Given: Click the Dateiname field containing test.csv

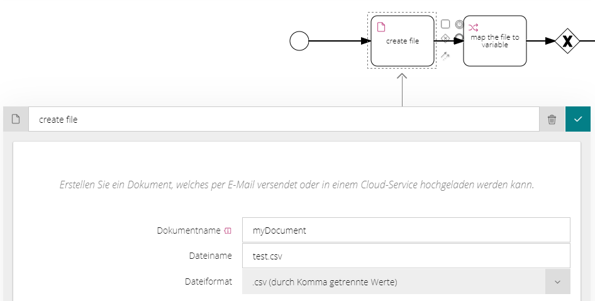Looking at the screenshot, I should pyautogui.click(x=406, y=256).
